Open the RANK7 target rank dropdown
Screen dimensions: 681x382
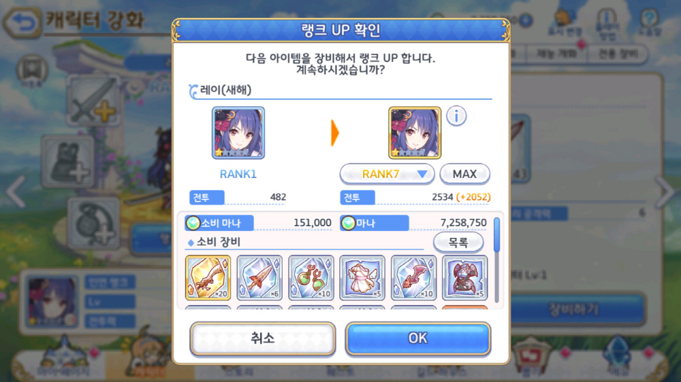point(387,174)
